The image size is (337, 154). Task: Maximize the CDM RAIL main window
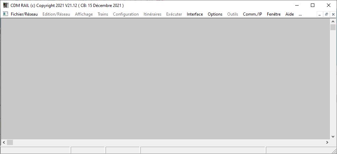(x=313, y=5)
